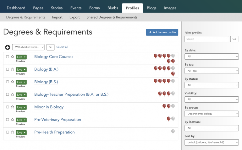Star the Biology-Teacher Preparation profile
Screen dimensions: 242x150
(13, 94)
